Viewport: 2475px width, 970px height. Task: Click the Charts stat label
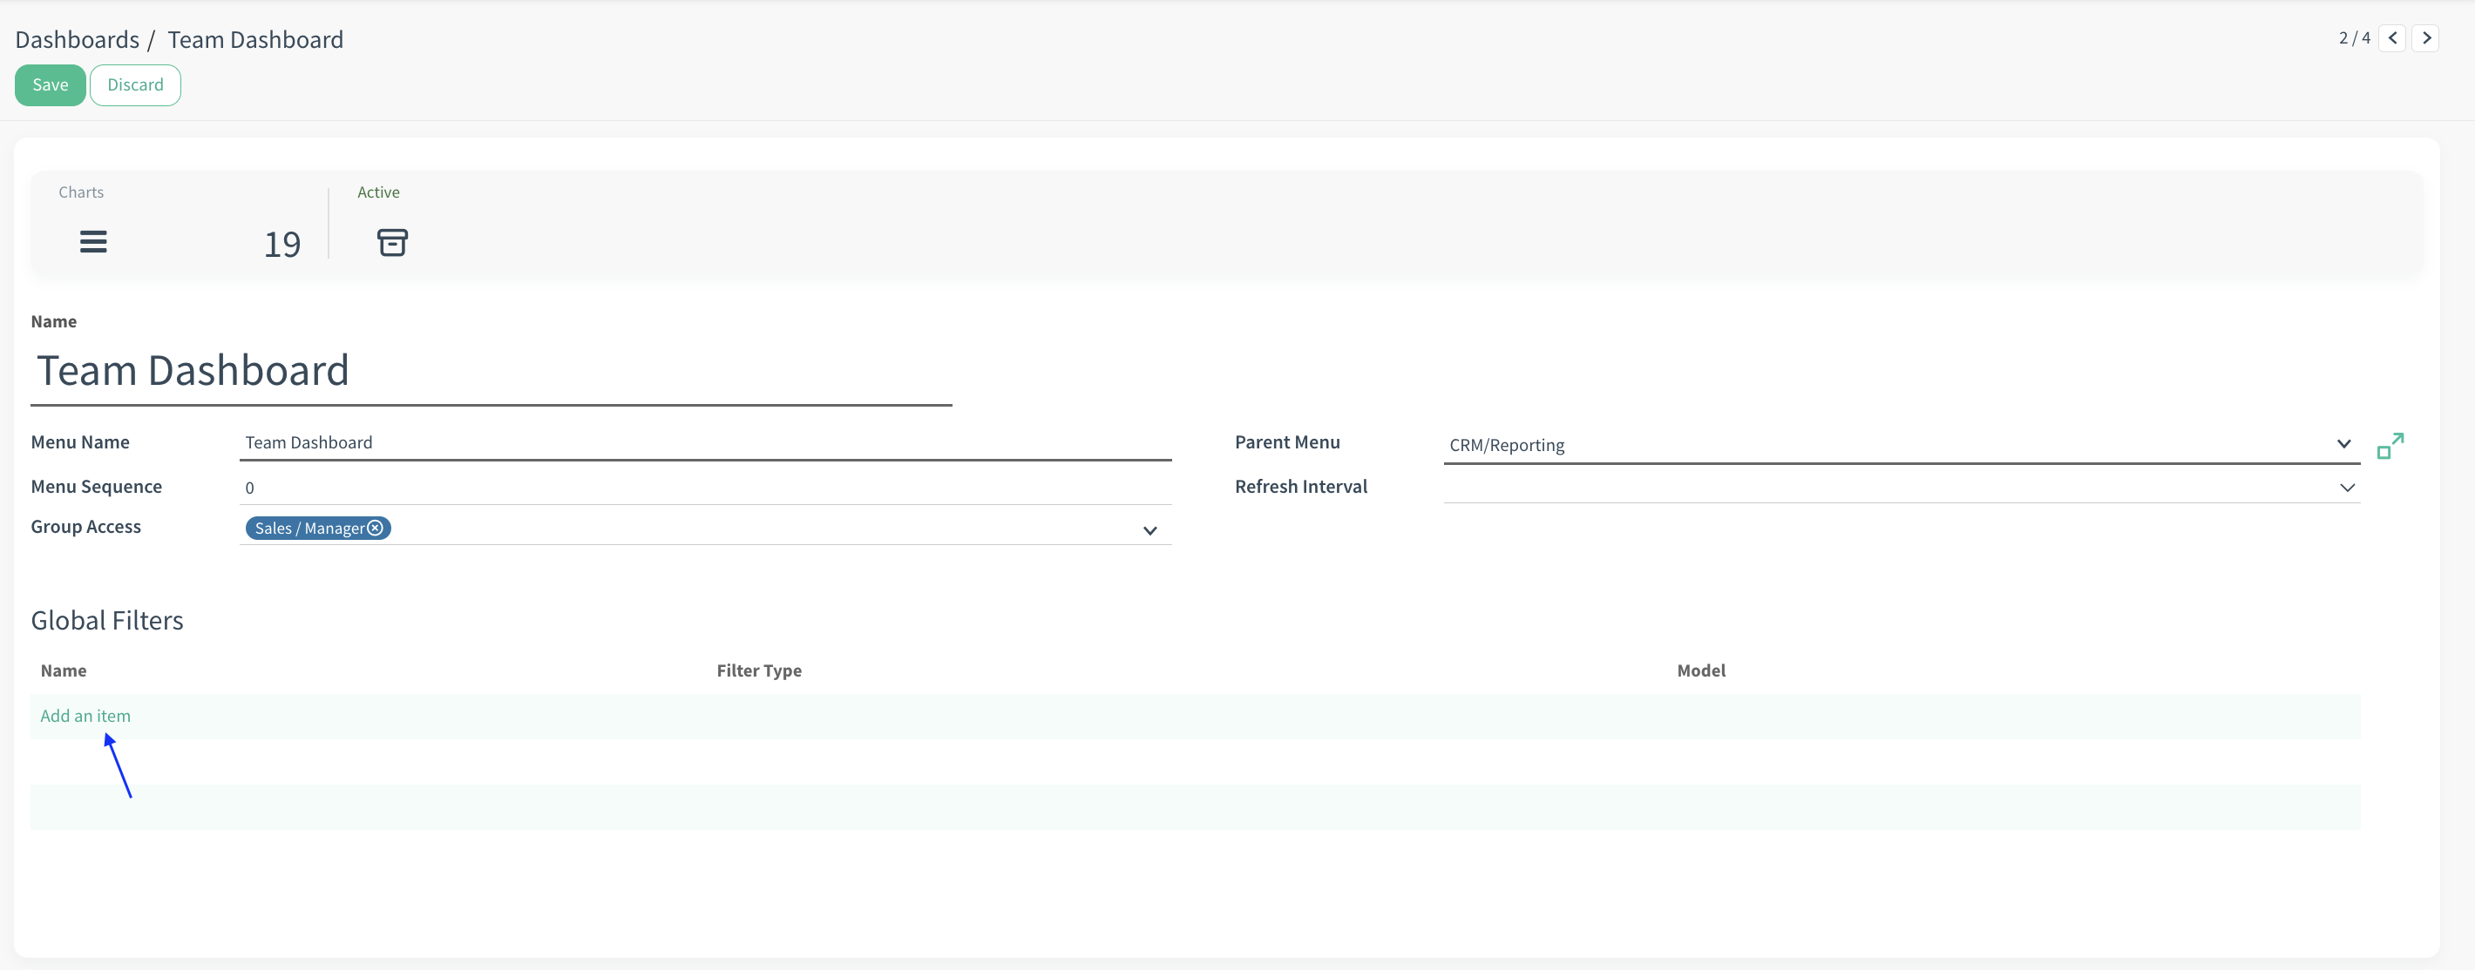[x=81, y=192]
